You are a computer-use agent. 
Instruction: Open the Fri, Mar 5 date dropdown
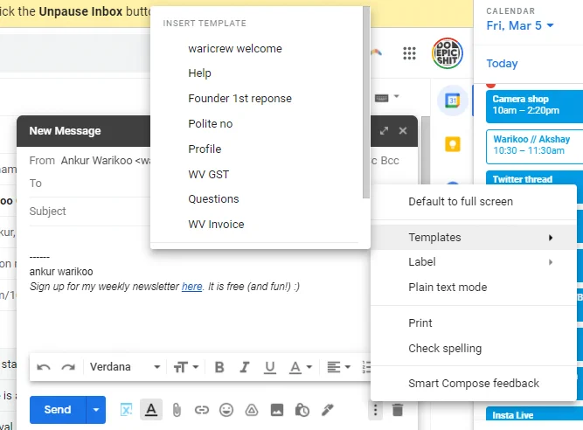pyautogui.click(x=520, y=25)
